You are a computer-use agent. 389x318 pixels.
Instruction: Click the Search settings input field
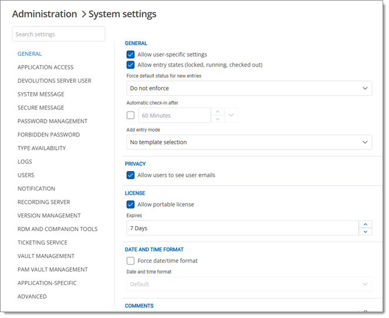coord(58,34)
